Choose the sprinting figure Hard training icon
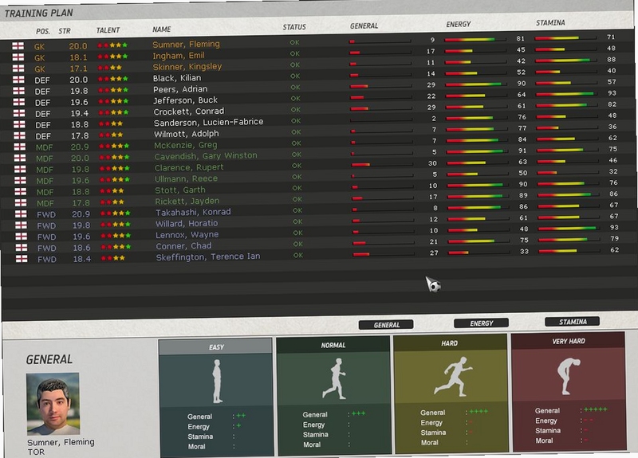This screenshot has height=458, width=638. [453, 377]
